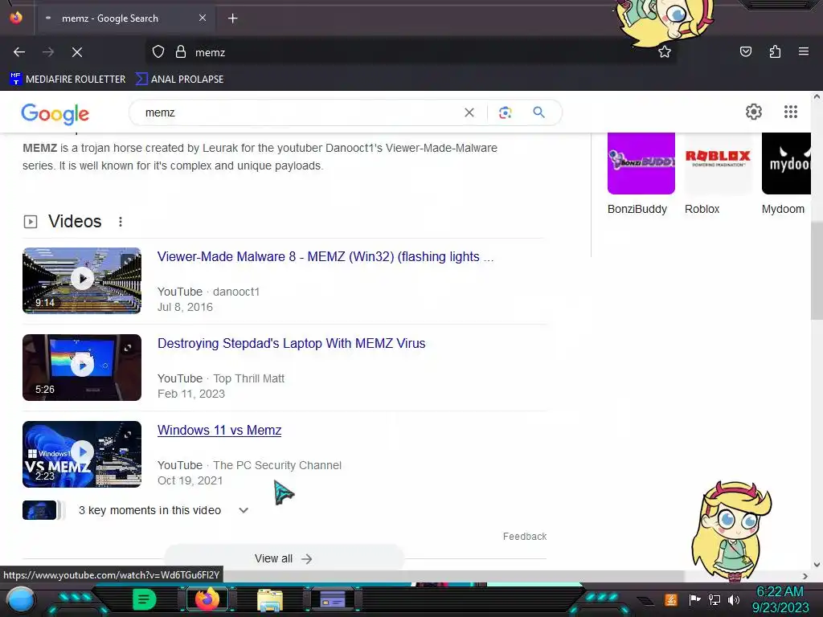Open the MEDIAFIRE ROULETTER bookmark
The image size is (823, 617).
[x=68, y=80]
